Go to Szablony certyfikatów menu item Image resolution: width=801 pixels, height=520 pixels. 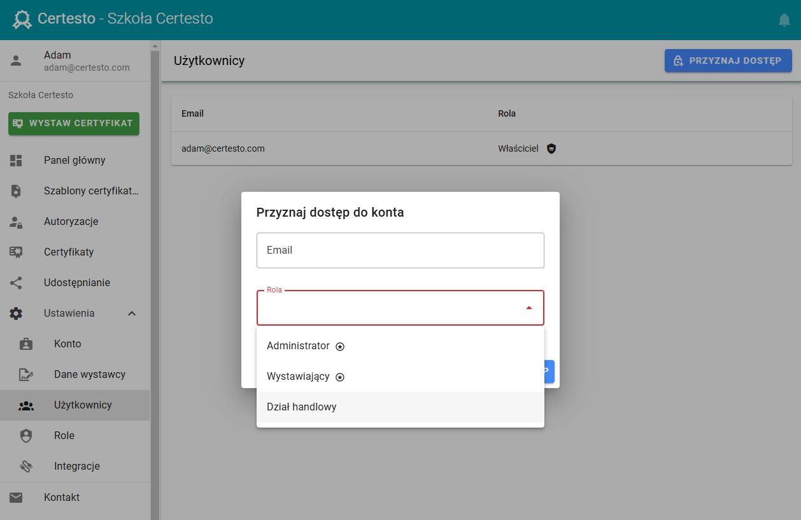[75, 191]
